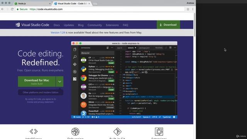247x139 pixels.
Task: Select the Visual Studio Code browser tab
Action: pyautogui.click(x=72, y=3)
